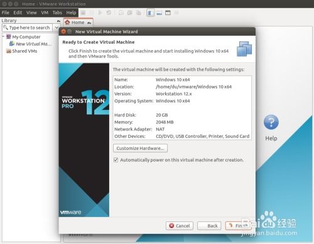Click the My Computer monitor icon
This screenshot has width=314, height=244.
pos(9,37)
